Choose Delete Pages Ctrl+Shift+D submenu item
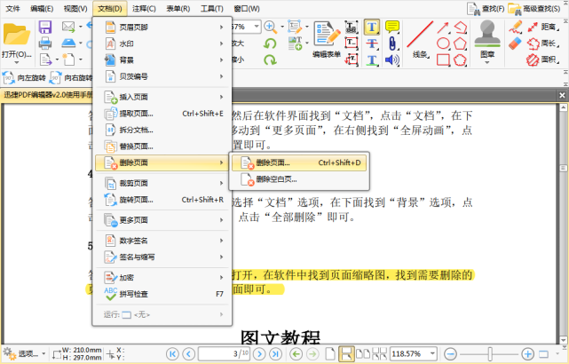This screenshot has height=364, width=569. 299,162
